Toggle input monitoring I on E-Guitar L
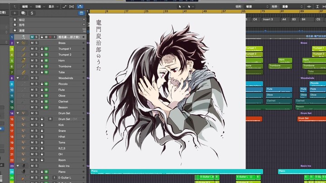The width and height of the screenshot is (326, 183). tap(54, 178)
